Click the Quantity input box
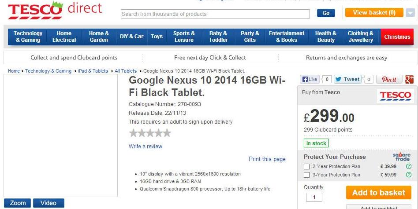This screenshot has height=209, width=418. [314, 197]
